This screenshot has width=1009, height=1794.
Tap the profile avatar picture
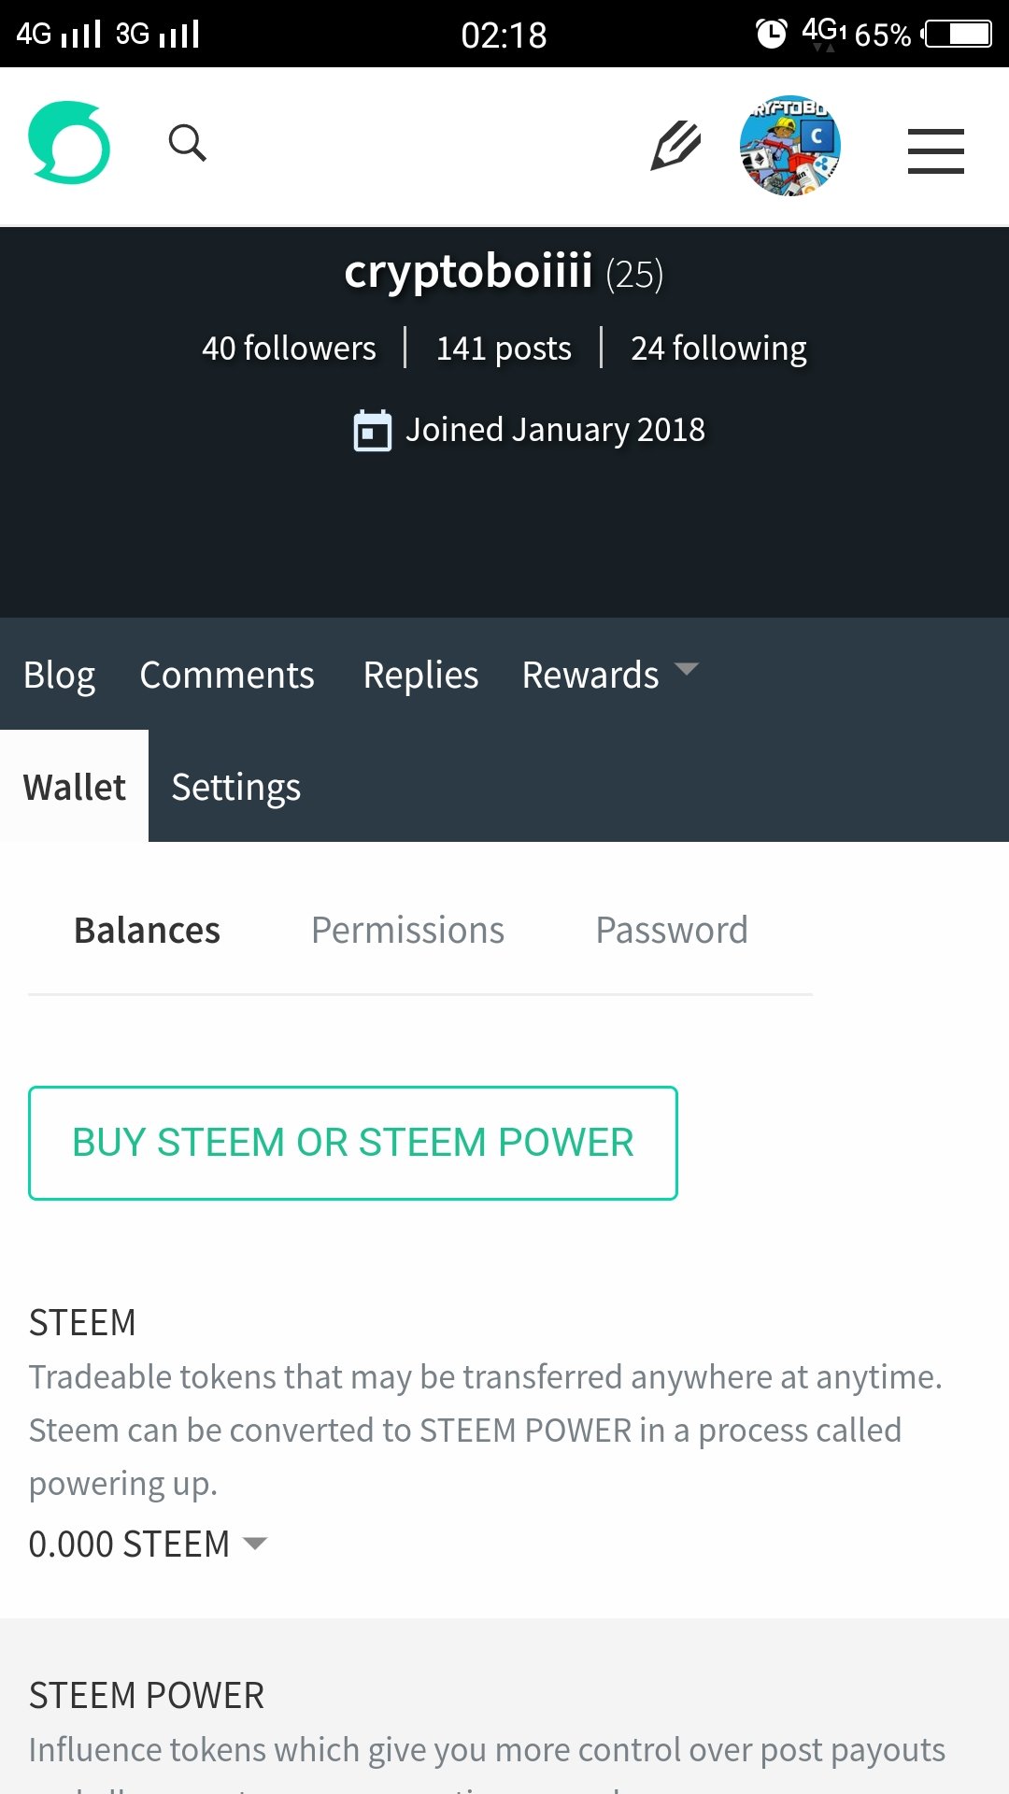coord(789,146)
